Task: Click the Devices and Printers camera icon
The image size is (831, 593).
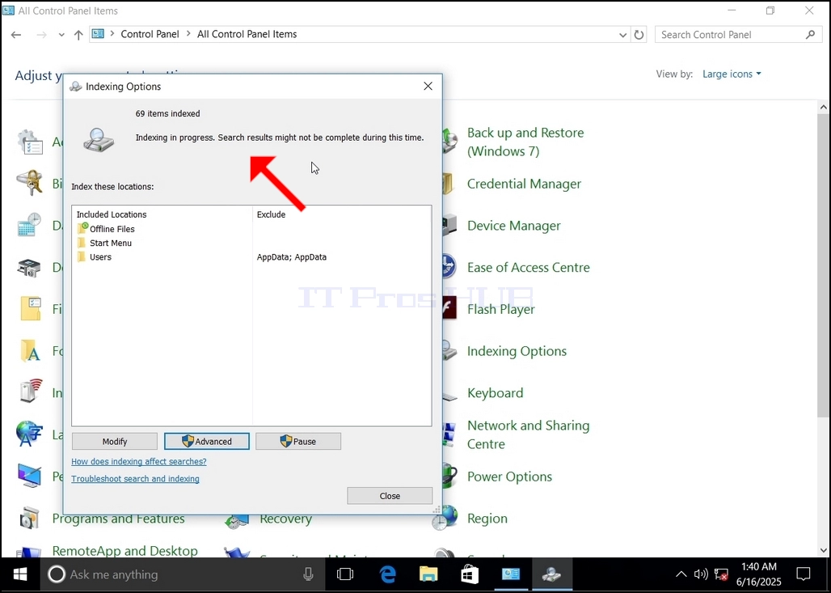Action: pos(29,267)
